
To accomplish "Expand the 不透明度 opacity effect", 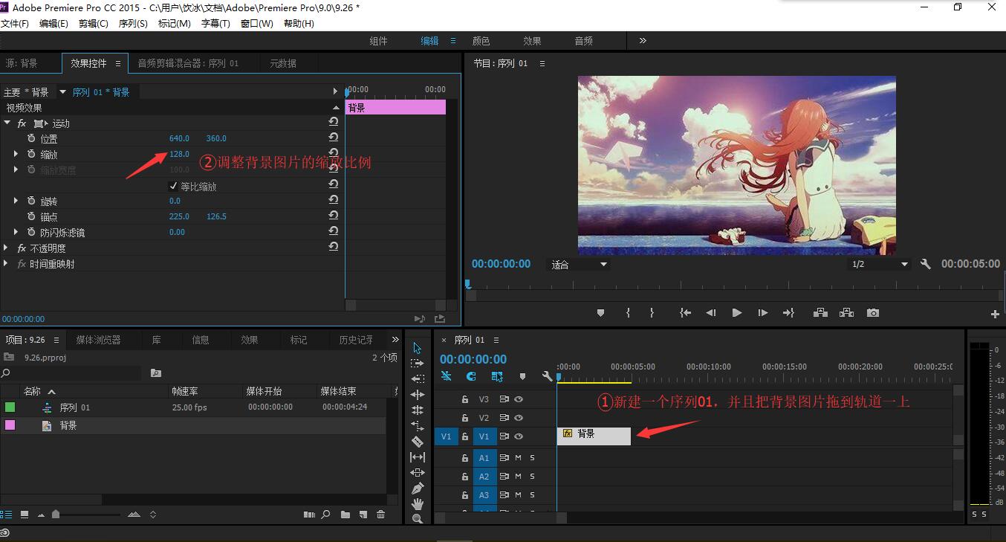I will (x=6, y=248).
